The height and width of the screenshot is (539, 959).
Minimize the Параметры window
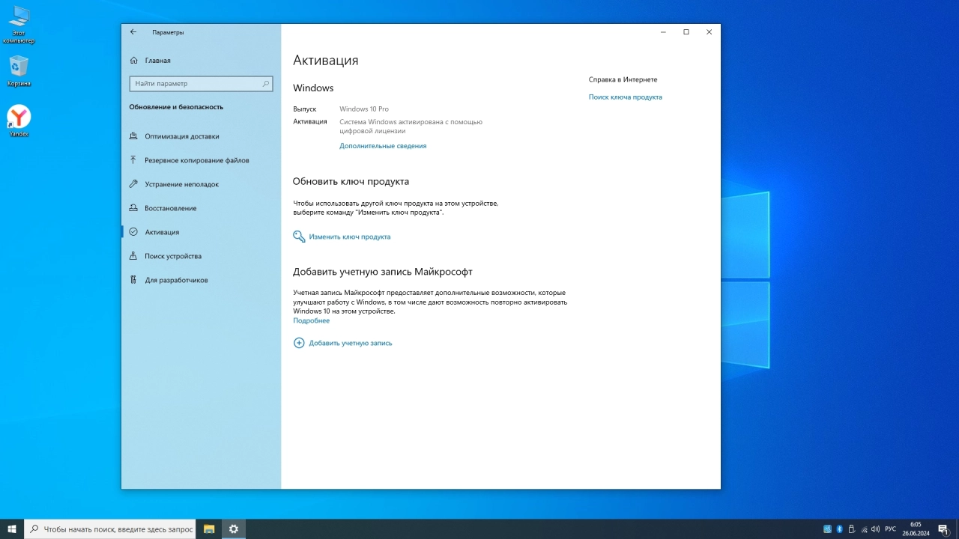(x=663, y=32)
